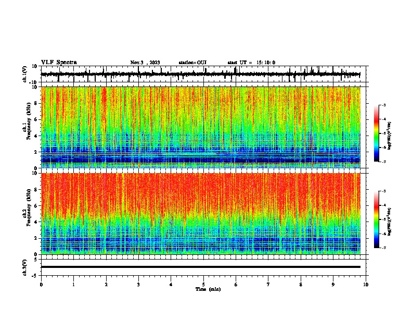412x319 pixels.
Task: Click the PSD units label beside ch.1 color bar
Action: coord(389,136)
